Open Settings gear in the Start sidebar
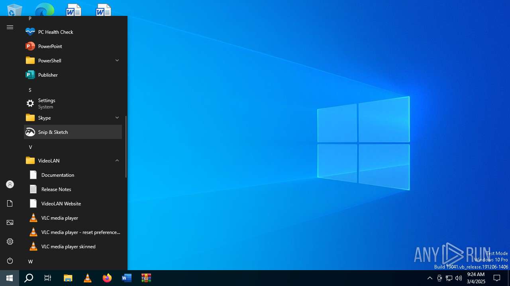This screenshot has height=286, width=510. (10, 242)
